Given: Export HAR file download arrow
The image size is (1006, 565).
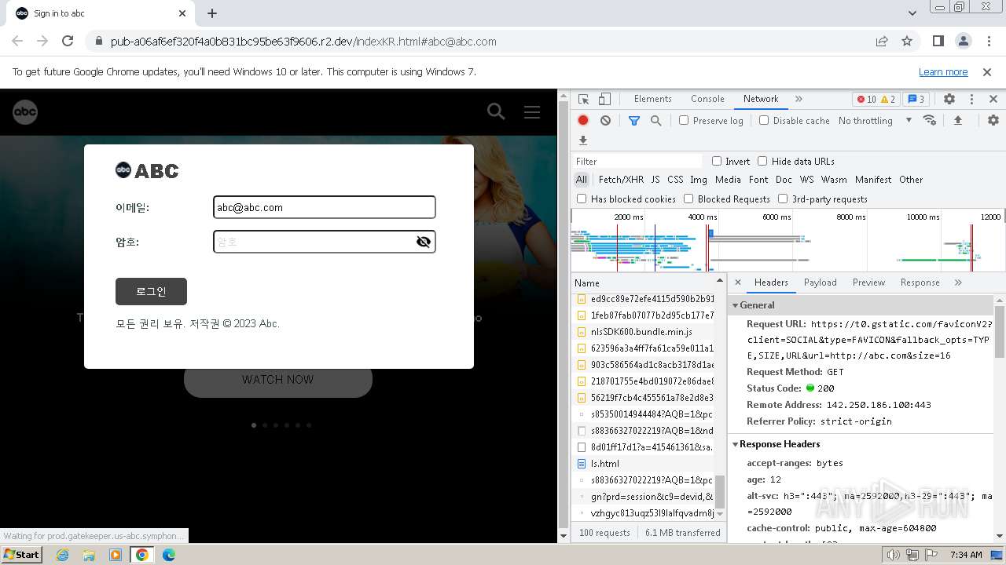Looking at the screenshot, I should (583, 140).
